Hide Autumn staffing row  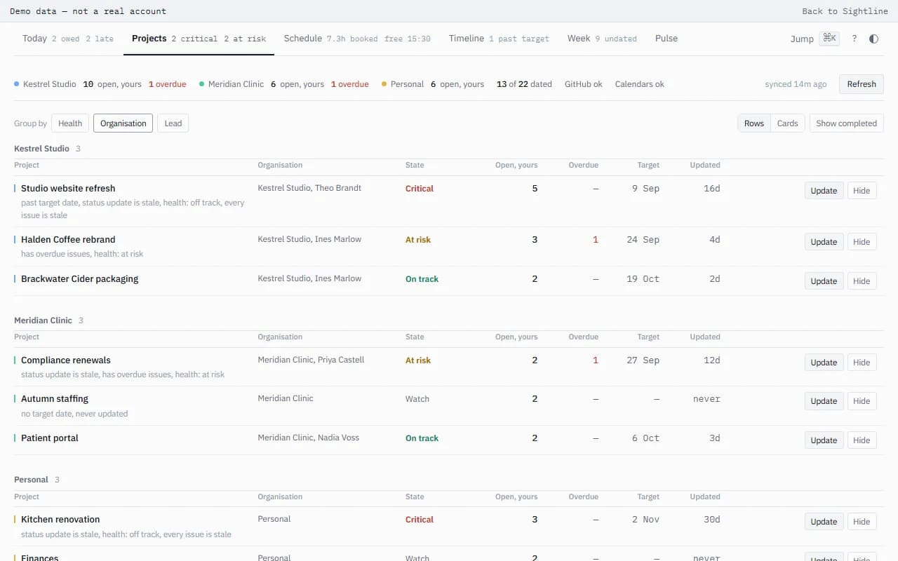(x=862, y=401)
